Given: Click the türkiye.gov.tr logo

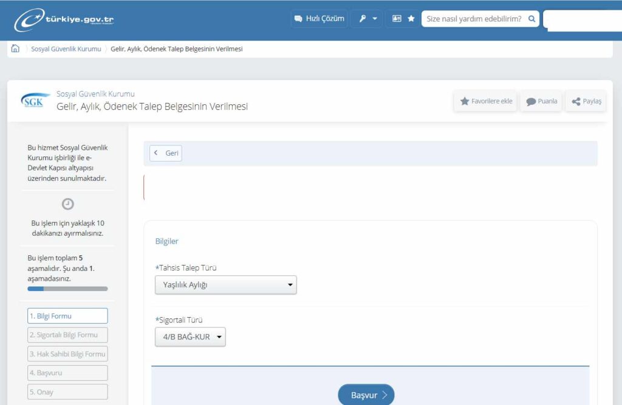Looking at the screenshot, I should pyautogui.click(x=64, y=19).
